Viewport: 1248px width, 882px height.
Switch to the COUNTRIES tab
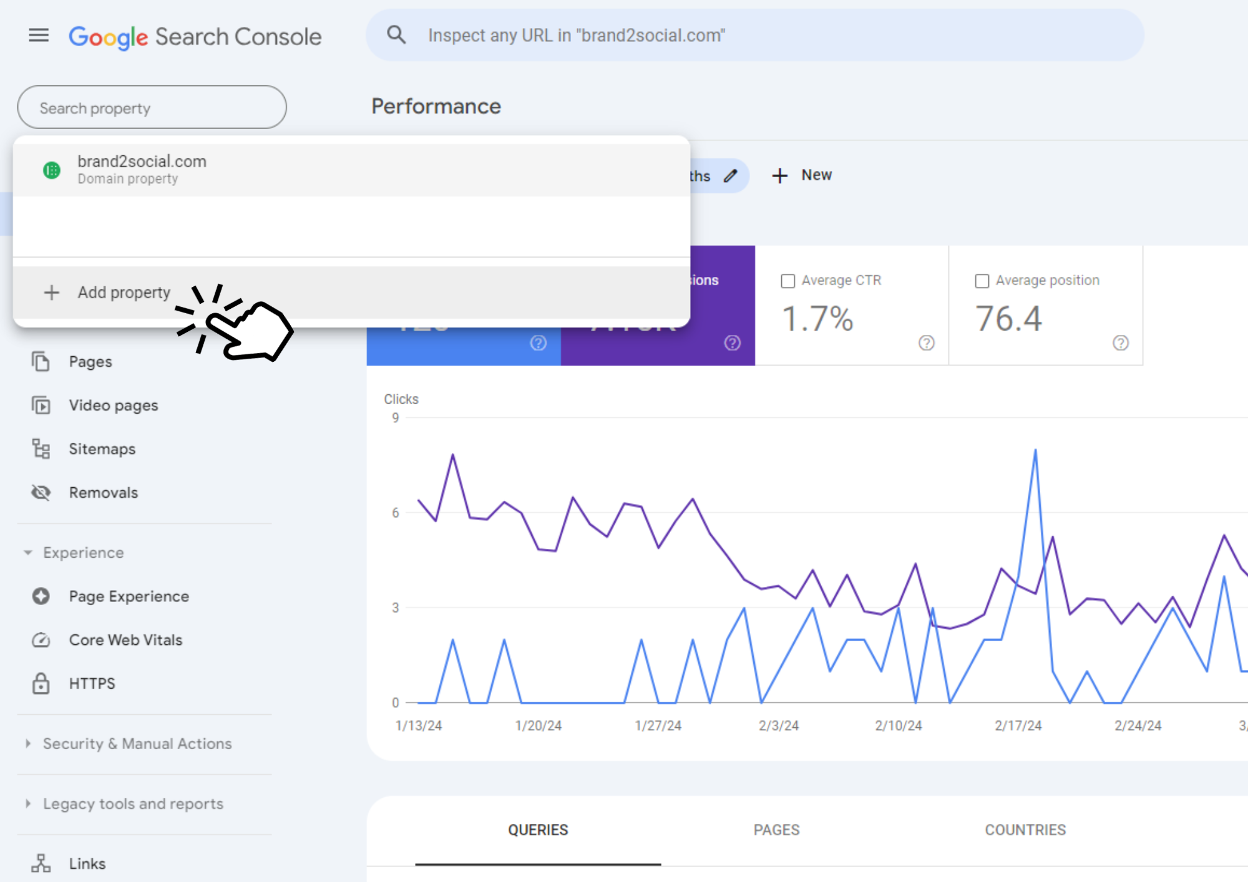[x=1025, y=830]
